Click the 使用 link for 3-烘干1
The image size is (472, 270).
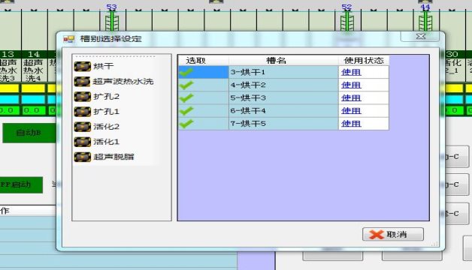(x=351, y=72)
